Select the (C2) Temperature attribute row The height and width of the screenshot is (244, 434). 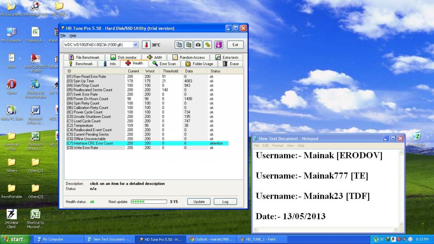click(146, 125)
